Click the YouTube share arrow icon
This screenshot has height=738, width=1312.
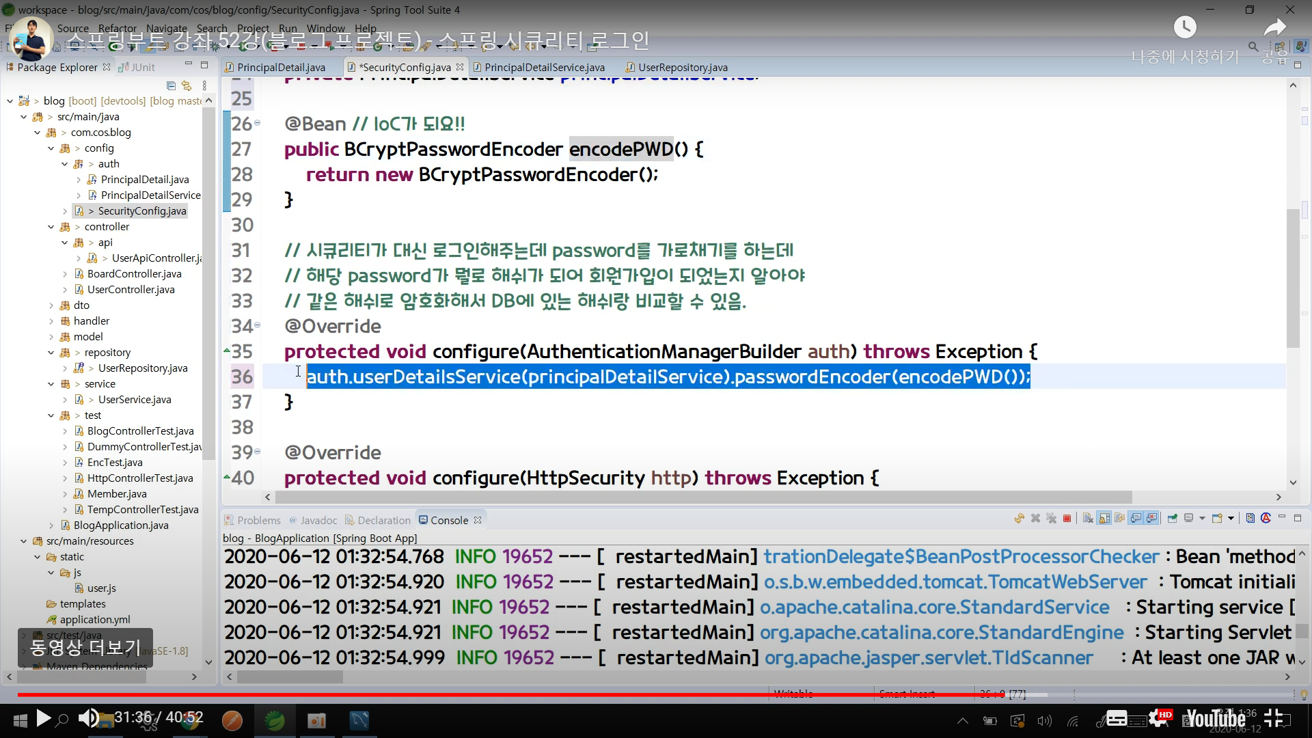click(1274, 28)
